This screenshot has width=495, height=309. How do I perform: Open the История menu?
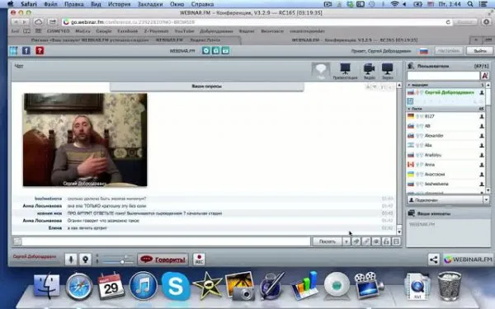point(119,4)
